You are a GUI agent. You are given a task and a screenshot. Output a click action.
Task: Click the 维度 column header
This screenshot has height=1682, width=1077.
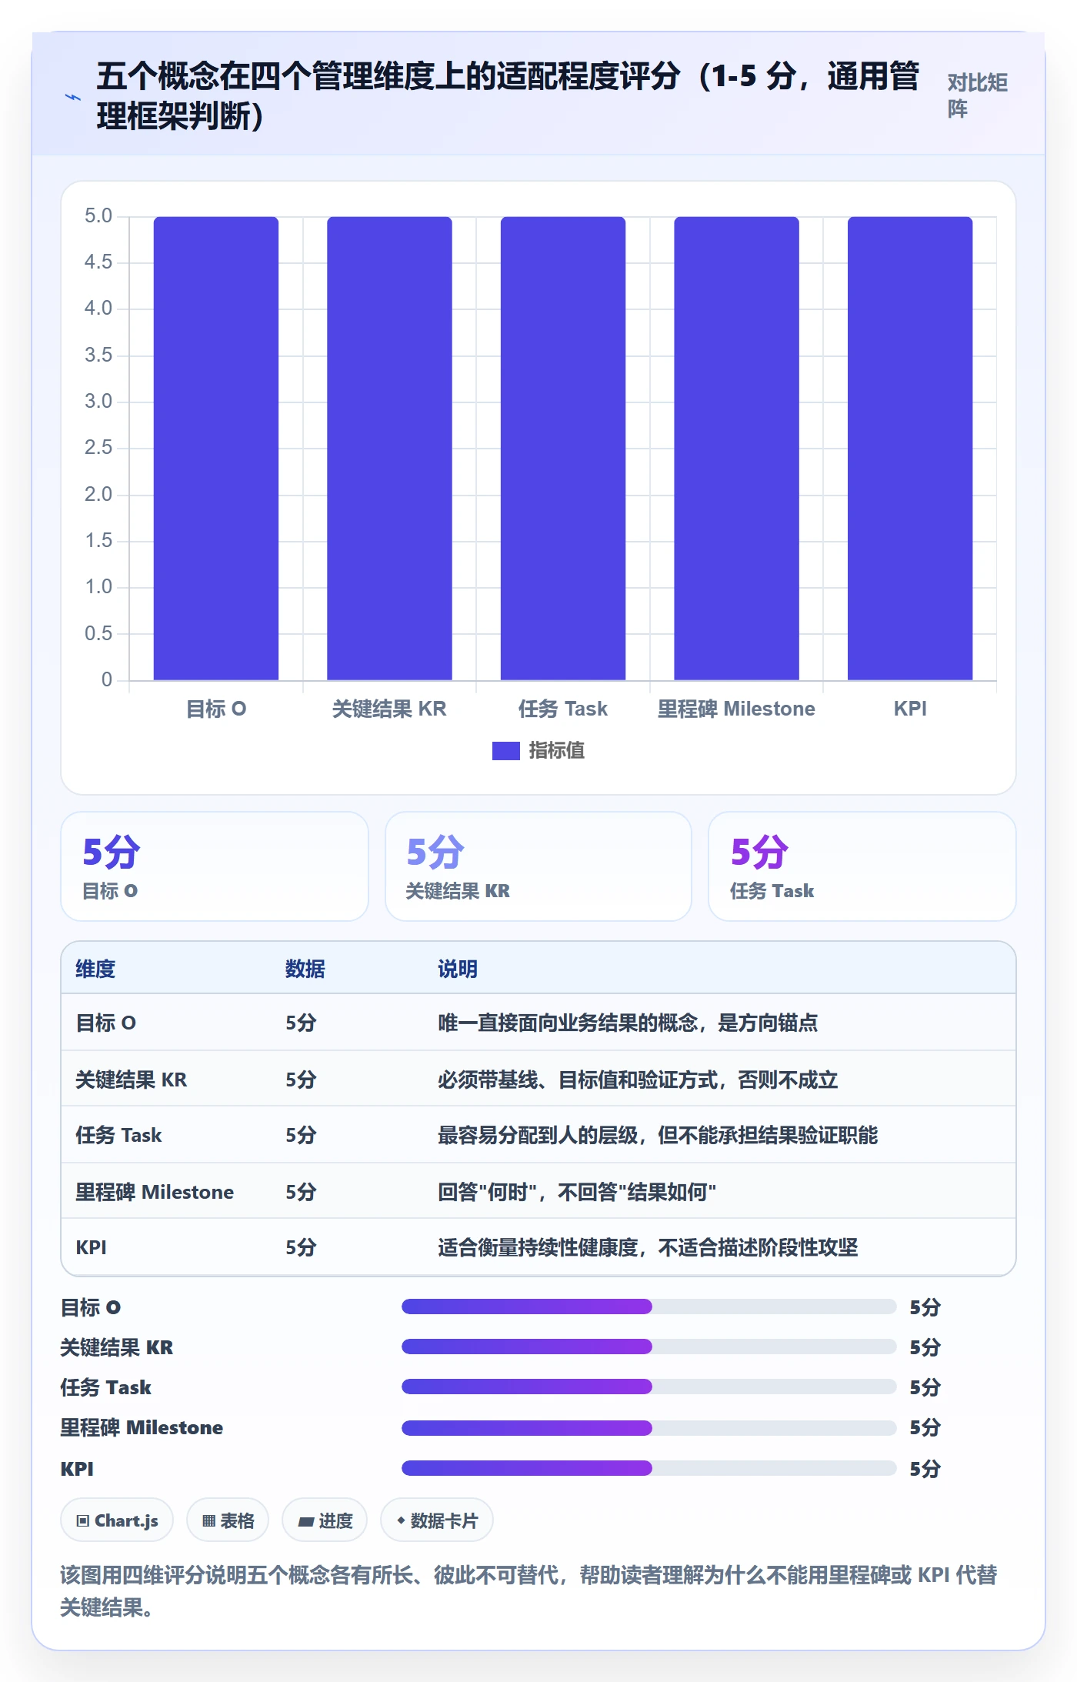pos(95,969)
